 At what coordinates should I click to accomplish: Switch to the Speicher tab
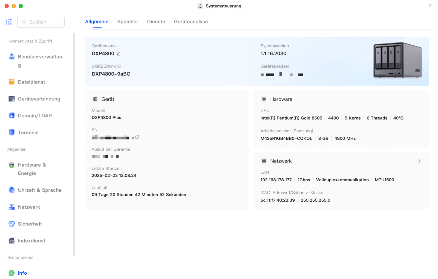(128, 21)
